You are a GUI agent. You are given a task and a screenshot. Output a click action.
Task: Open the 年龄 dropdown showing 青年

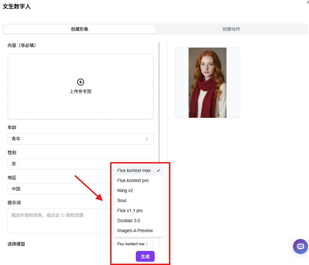(80, 139)
